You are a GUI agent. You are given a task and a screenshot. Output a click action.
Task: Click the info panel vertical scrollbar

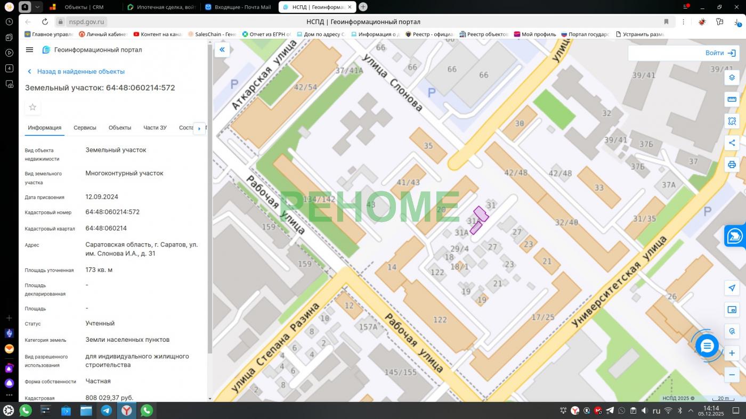tap(209, 197)
